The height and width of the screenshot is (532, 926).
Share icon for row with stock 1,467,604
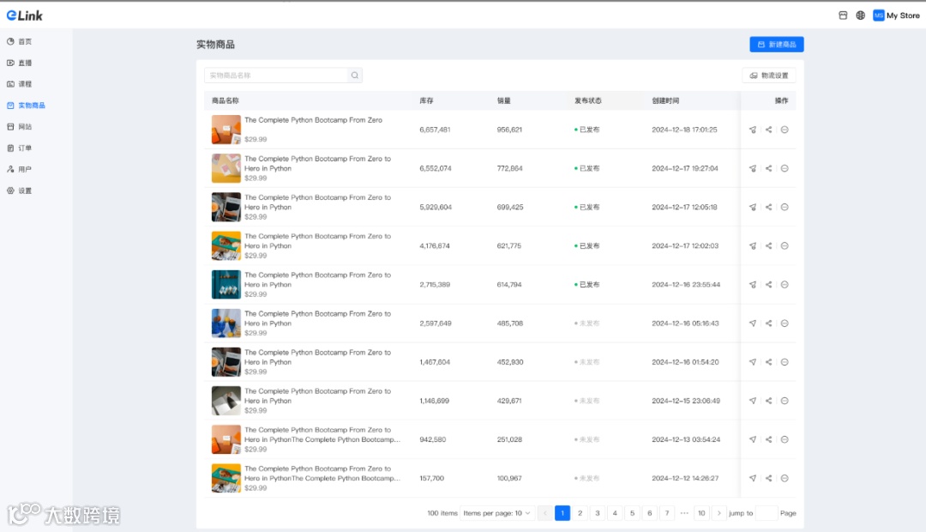point(768,362)
